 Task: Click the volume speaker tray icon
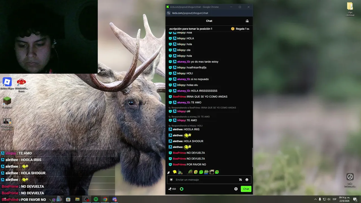coord(329,199)
